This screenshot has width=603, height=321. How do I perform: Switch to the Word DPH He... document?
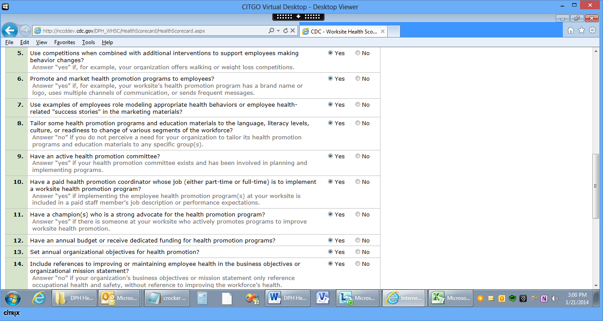(x=287, y=298)
